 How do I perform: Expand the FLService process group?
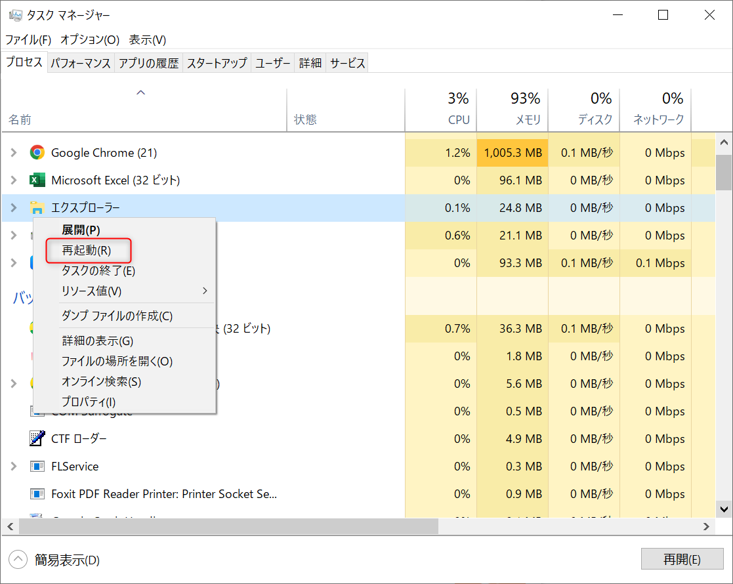(13, 467)
